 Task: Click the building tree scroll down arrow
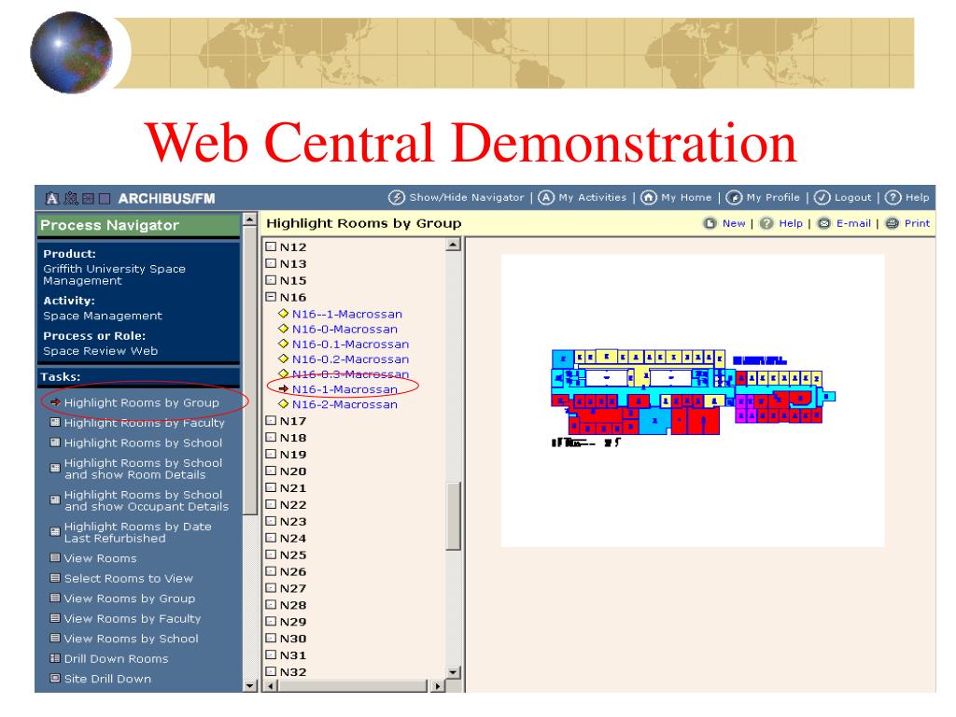(x=453, y=672)
